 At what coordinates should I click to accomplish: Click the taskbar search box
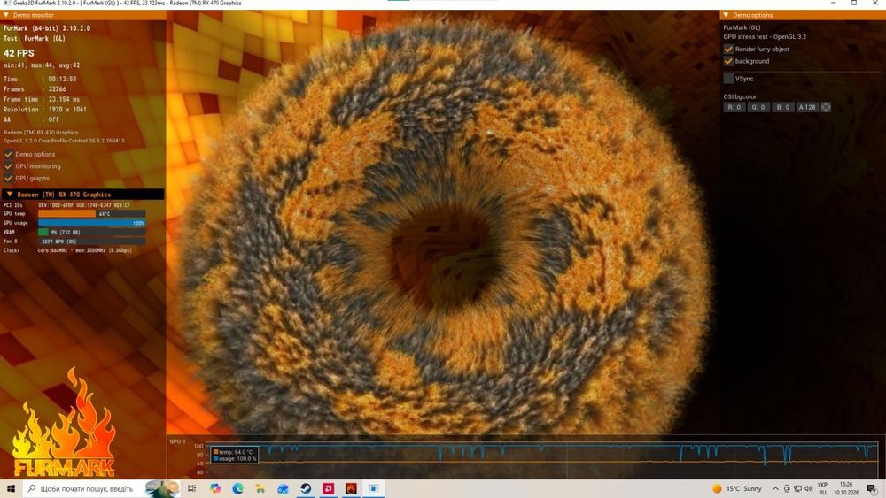101,488
